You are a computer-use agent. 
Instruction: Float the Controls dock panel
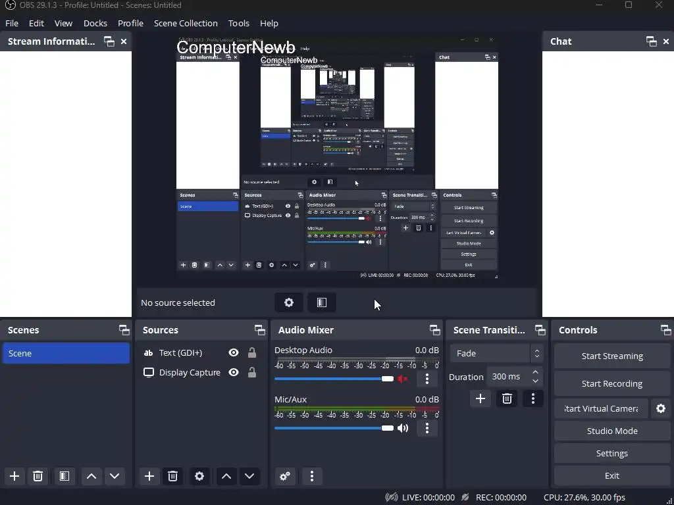tap(665, 330)
